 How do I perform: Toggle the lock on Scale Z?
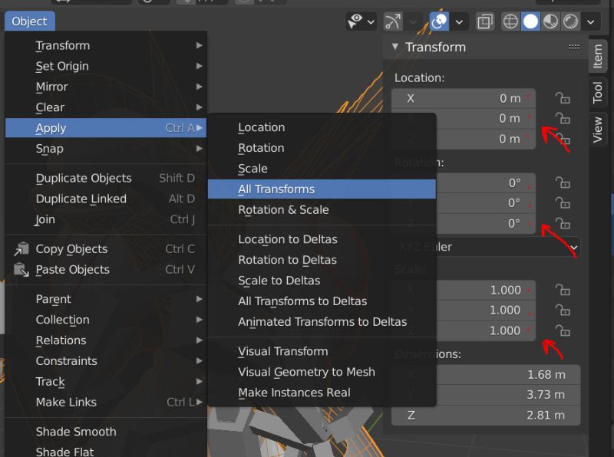(x=563, y=330)
